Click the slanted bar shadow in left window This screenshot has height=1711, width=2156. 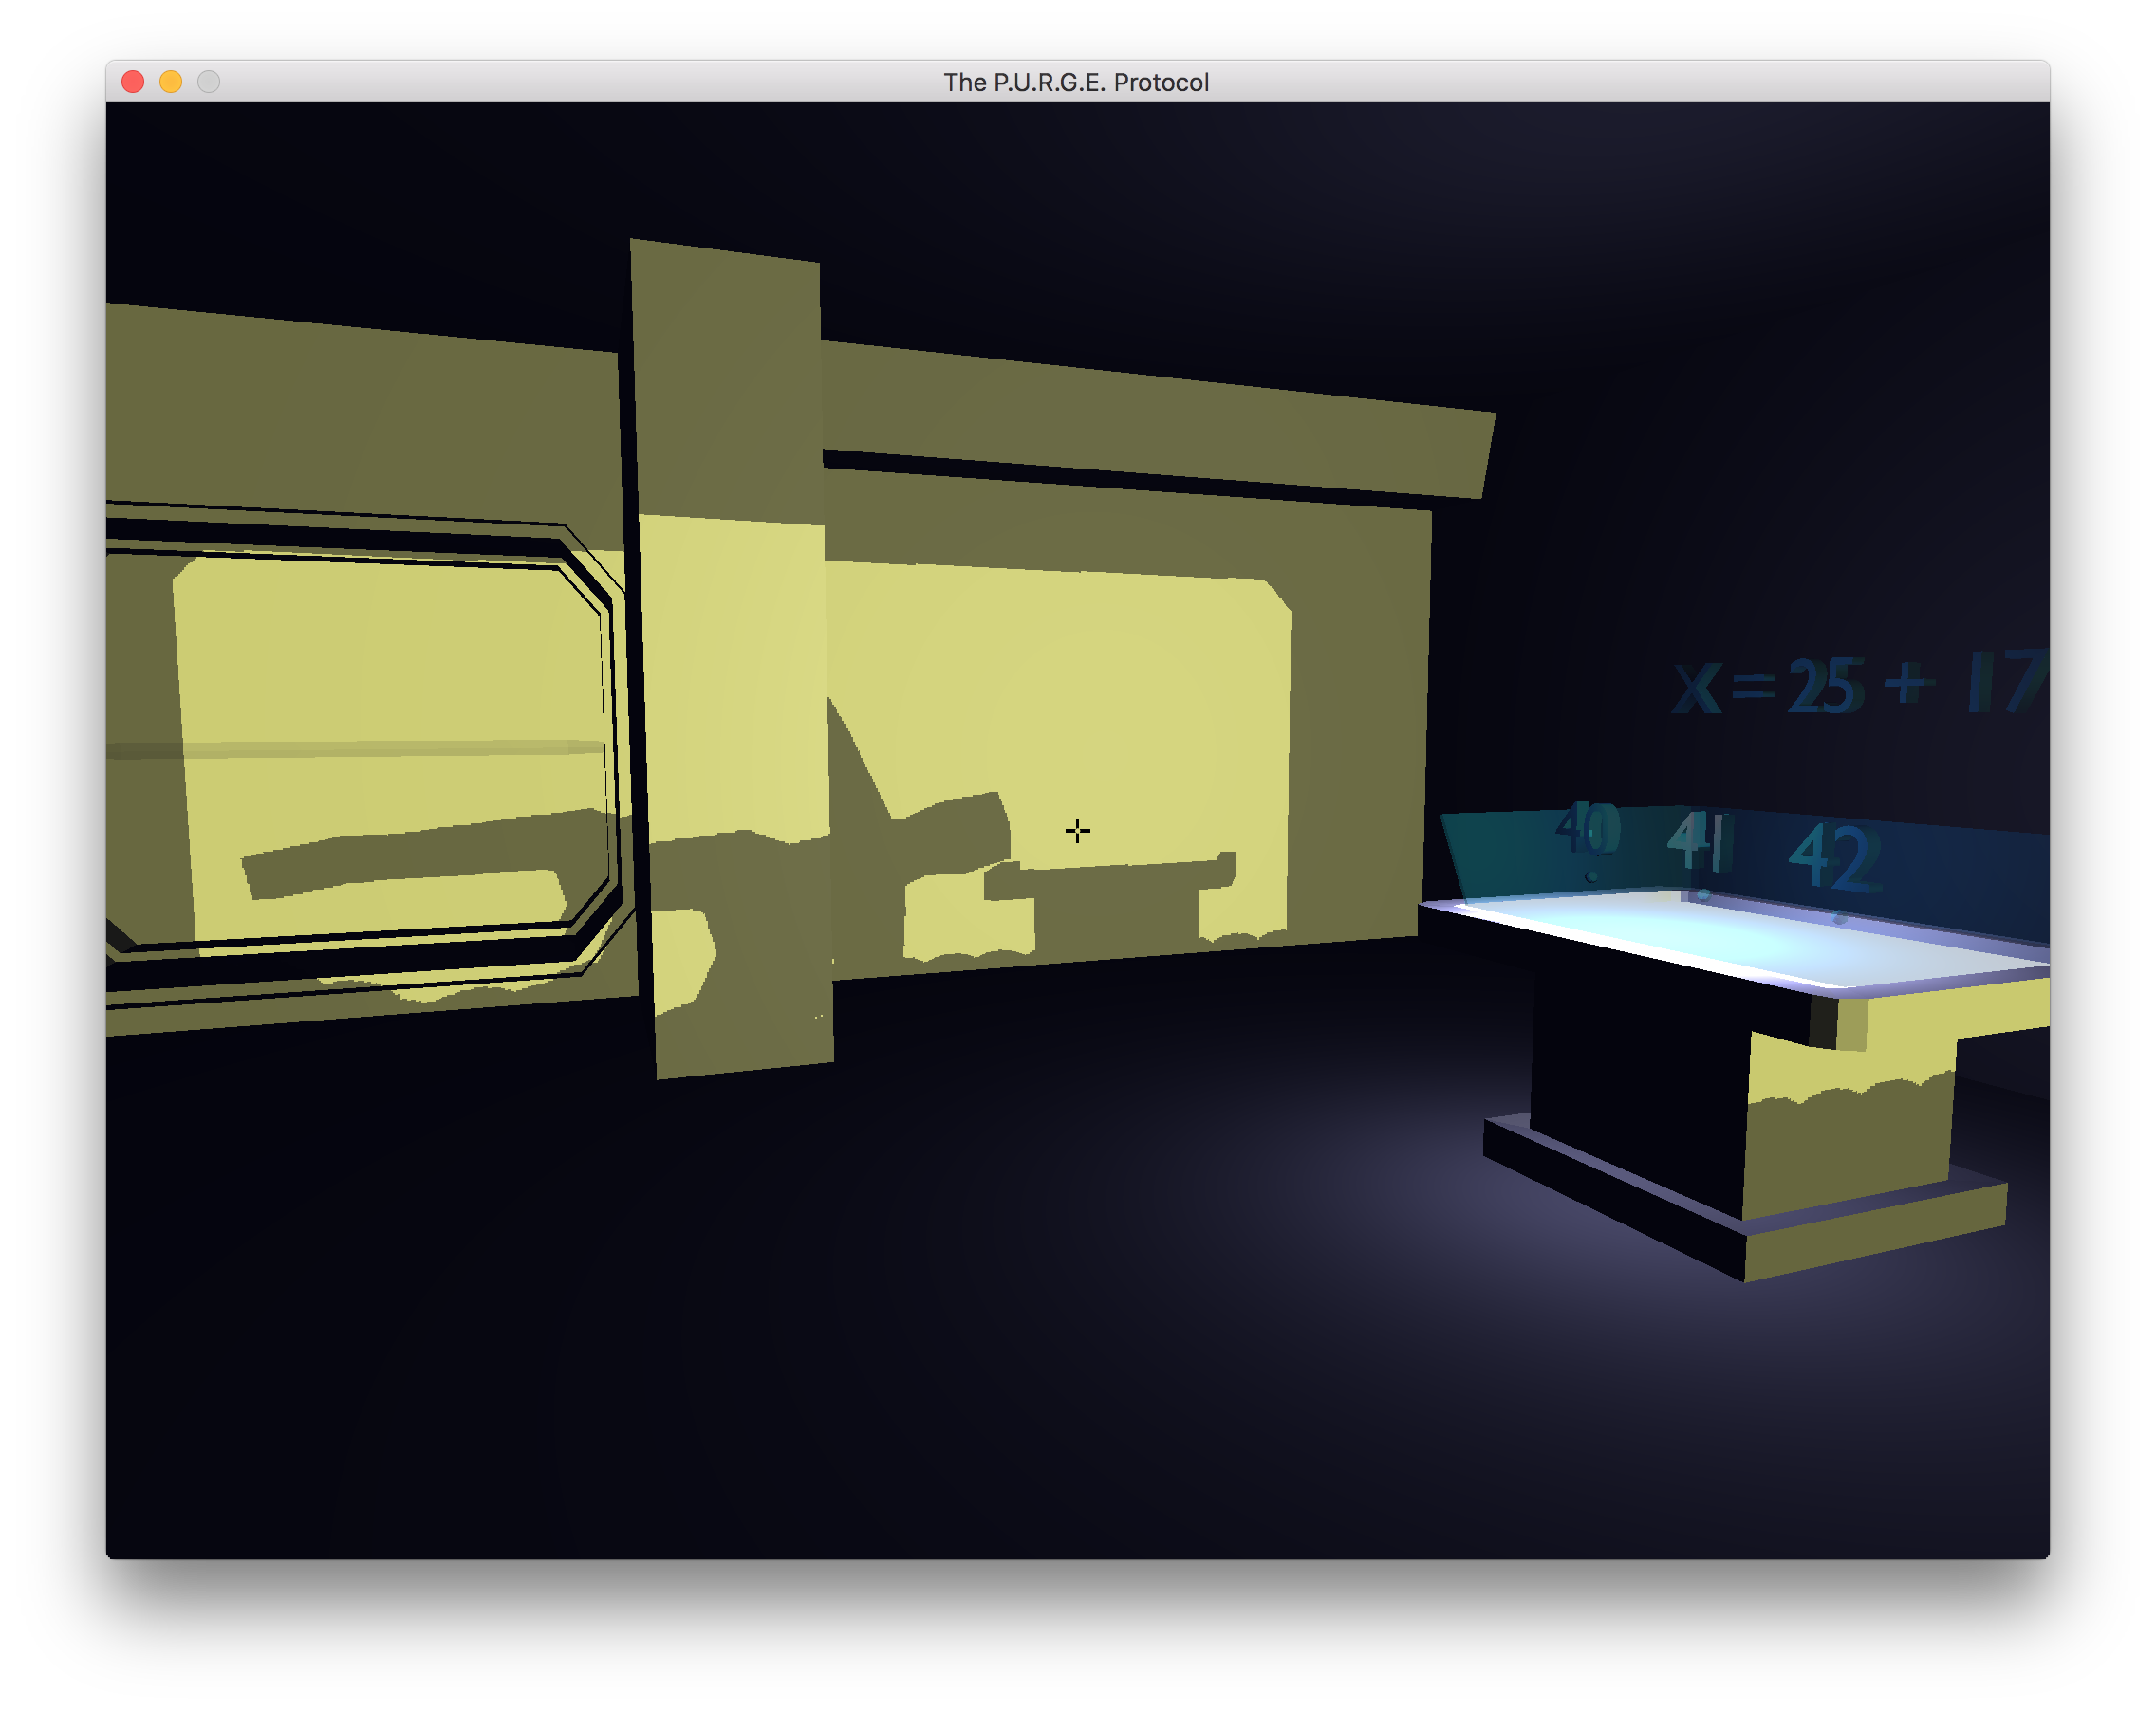point(425,853)
